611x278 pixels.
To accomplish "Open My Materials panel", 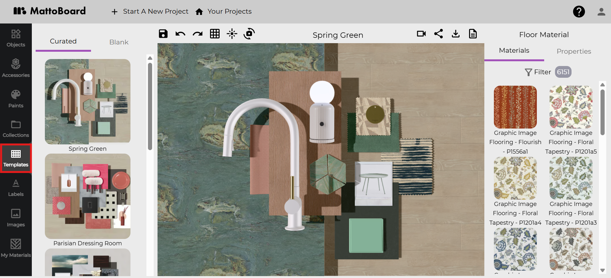I will pyautogui.click(x=16, y=248).
